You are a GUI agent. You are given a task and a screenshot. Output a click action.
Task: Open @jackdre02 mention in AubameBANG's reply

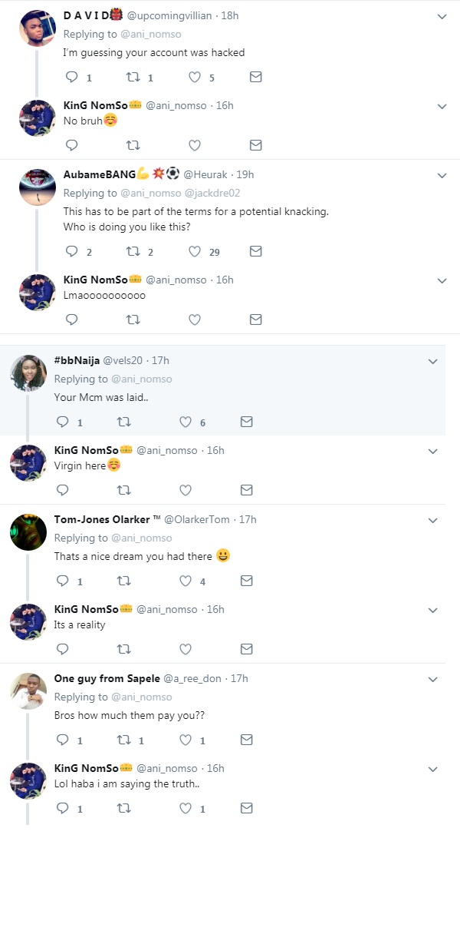pyautogui.click(x=212, y=193)
